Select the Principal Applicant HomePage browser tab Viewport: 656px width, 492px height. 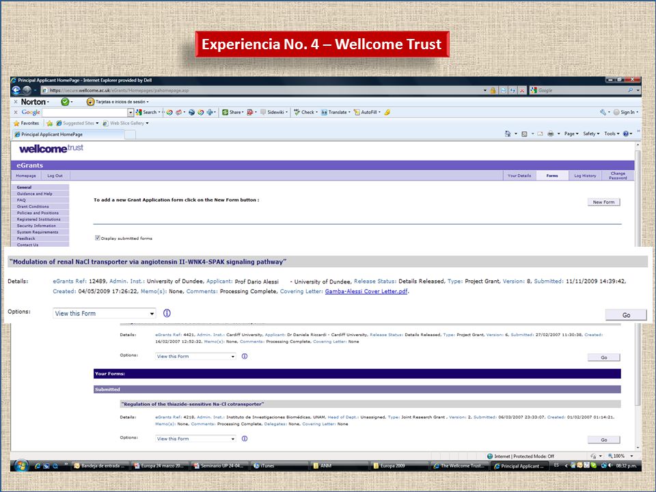pos(68,135)
